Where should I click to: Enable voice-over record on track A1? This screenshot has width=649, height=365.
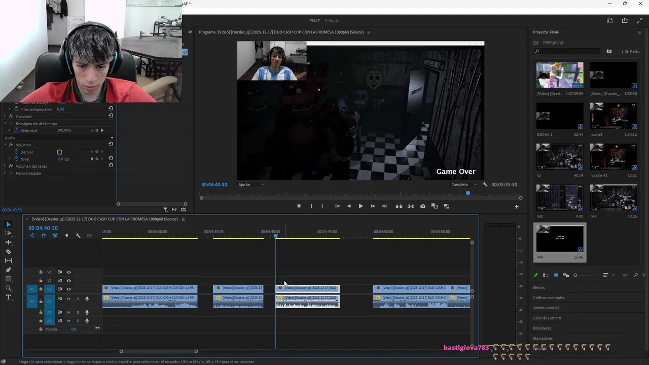tap(87, 299)
